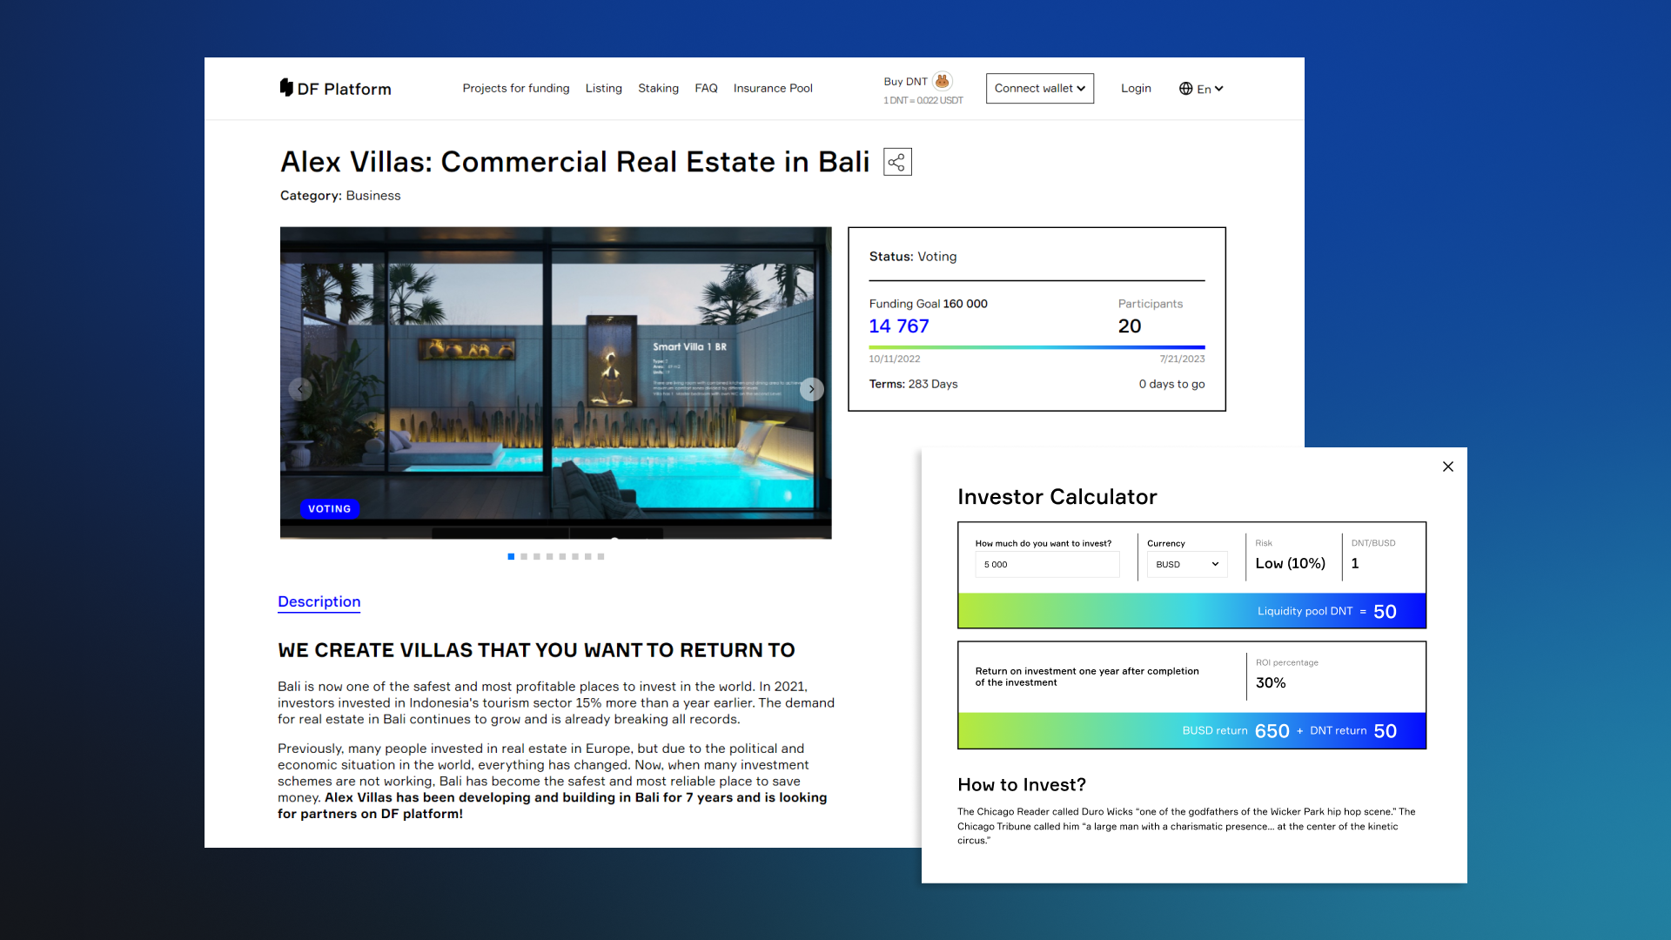Click the DF Platform logo icon
Screen dimensions: 1671x940
tap(286, 88)
